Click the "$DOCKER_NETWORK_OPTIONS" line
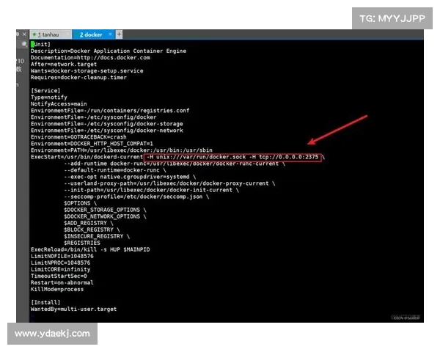Viewport: 440px width, 352px height. click(x=105, y=216)
